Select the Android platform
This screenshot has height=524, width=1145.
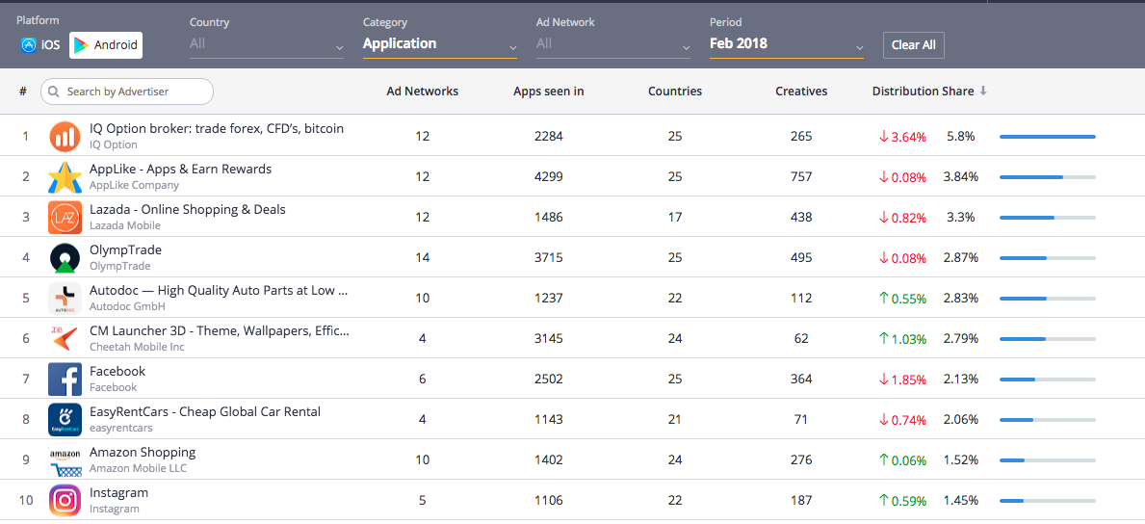(x=106, y=44)
